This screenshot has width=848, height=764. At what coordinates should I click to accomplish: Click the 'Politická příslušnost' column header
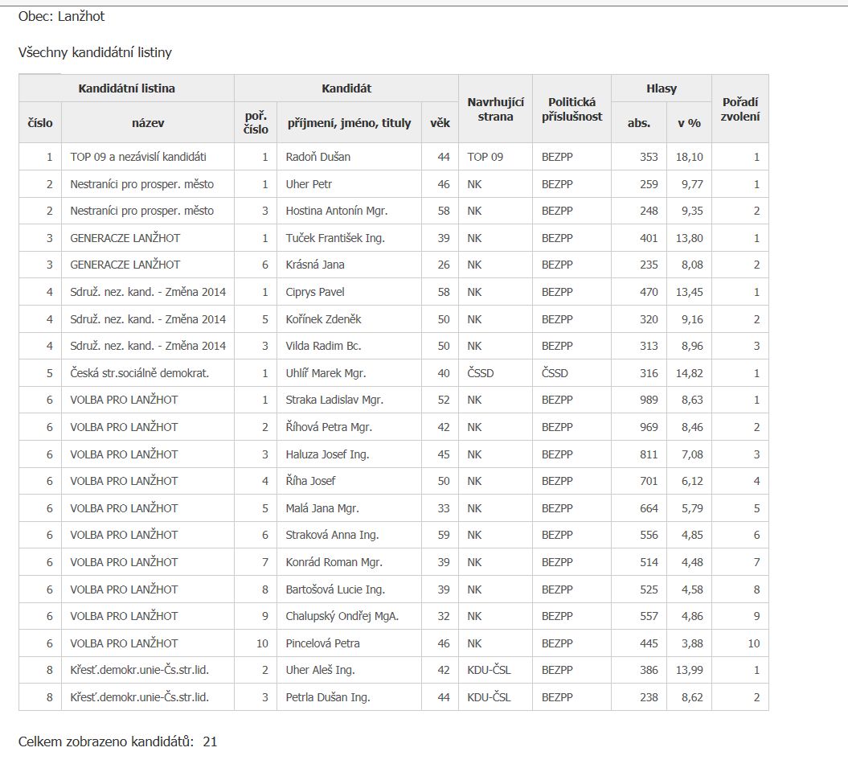tap(571, 109)
